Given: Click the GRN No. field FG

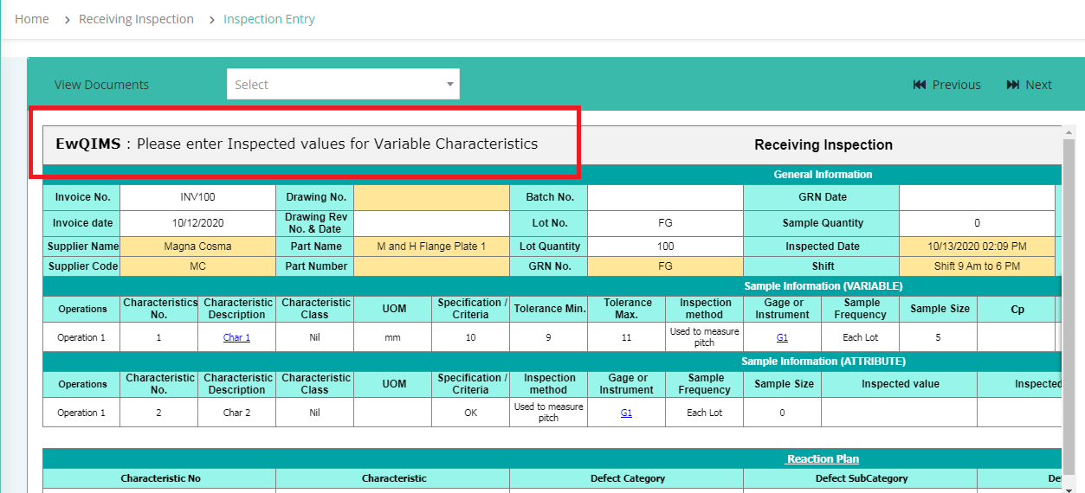Looking at the screenshot, I should [x=665, y=266].
